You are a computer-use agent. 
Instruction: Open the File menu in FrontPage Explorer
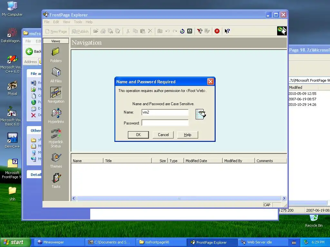tap(47, 22)
